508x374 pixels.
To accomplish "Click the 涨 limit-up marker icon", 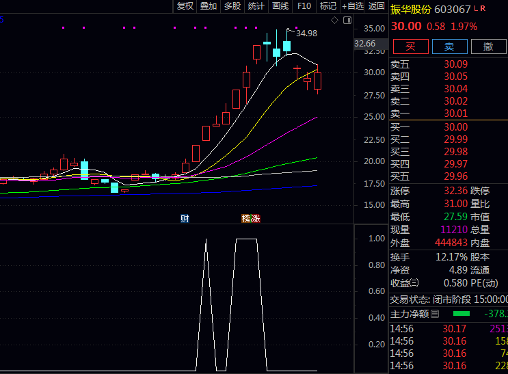I will 256,219.
